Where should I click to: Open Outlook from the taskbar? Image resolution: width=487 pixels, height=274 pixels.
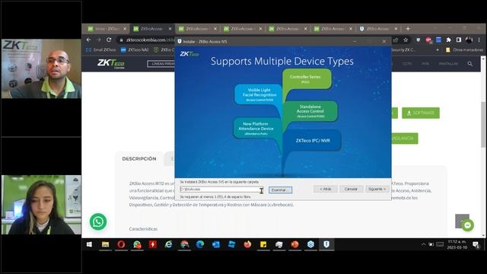coord(216,244)
